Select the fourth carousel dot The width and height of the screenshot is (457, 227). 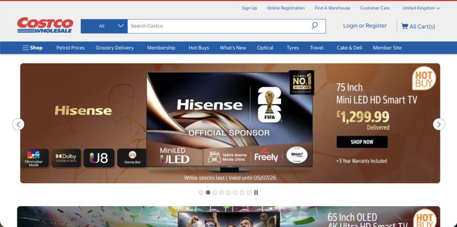(x=222, y=193)
